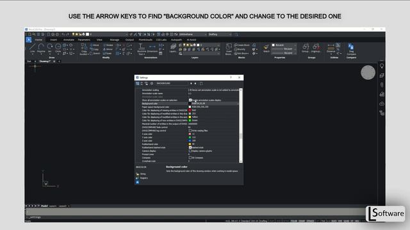Select the Line tool
410x230 pixels.
32,48
